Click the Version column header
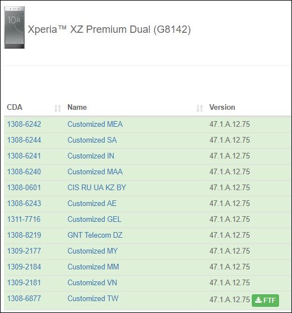This screenshot has width=292, height=313. (222, 107)
